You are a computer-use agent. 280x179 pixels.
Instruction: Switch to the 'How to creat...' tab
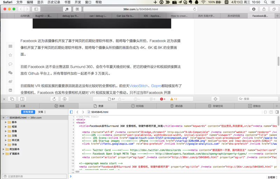click(x=180, y=16)
